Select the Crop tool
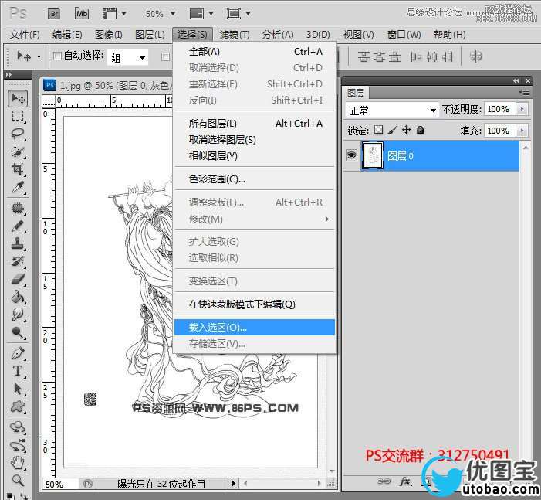This screenshot has height=500, width=541. pos(18,169)
